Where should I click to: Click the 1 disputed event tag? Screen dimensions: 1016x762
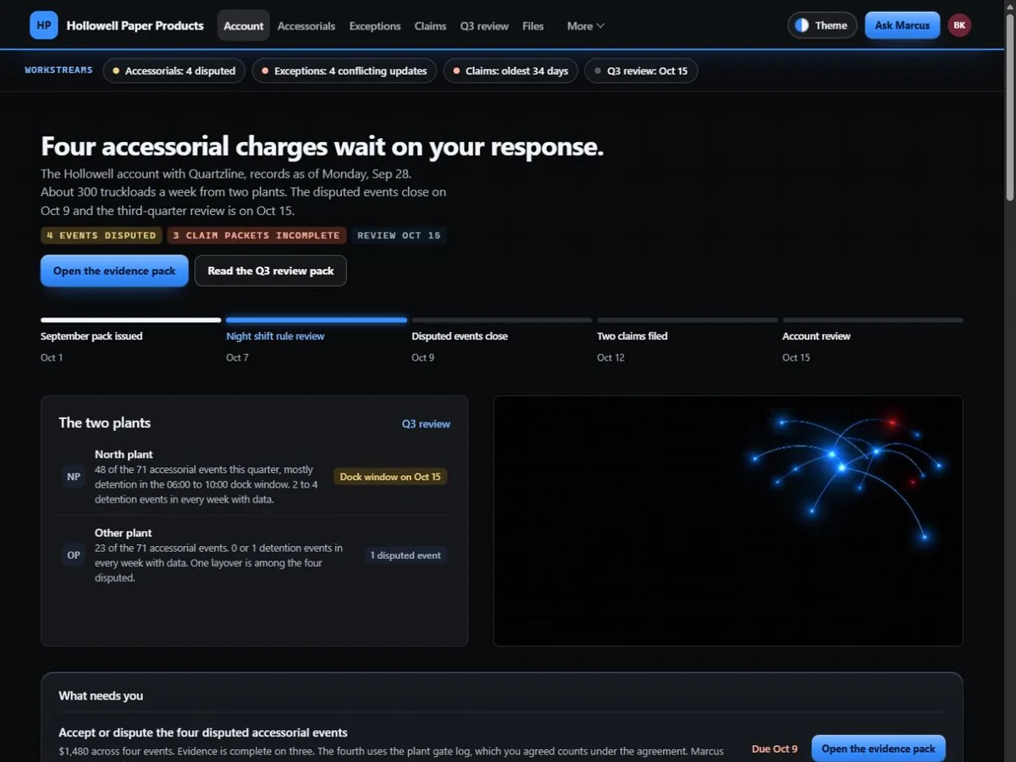(406, 555)
